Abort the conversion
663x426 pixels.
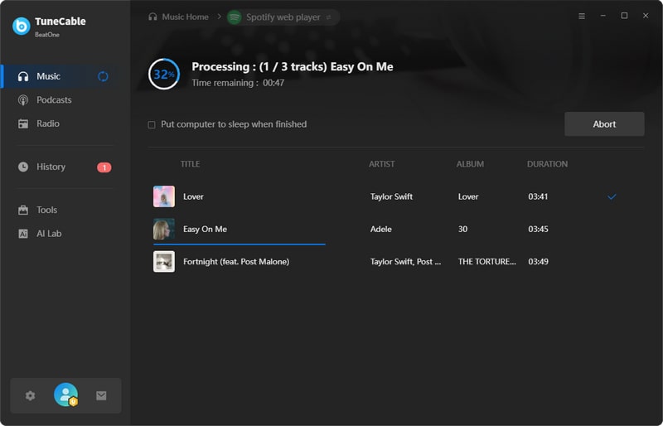(x=604, y=124)
